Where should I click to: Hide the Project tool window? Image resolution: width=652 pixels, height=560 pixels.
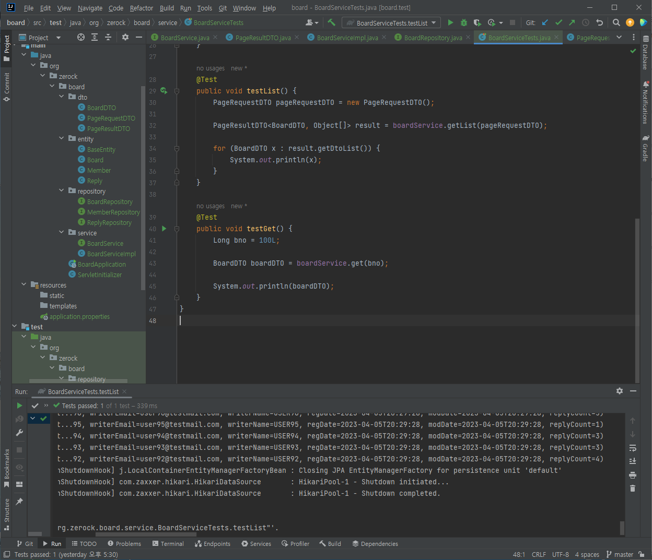tap(139, 37)
